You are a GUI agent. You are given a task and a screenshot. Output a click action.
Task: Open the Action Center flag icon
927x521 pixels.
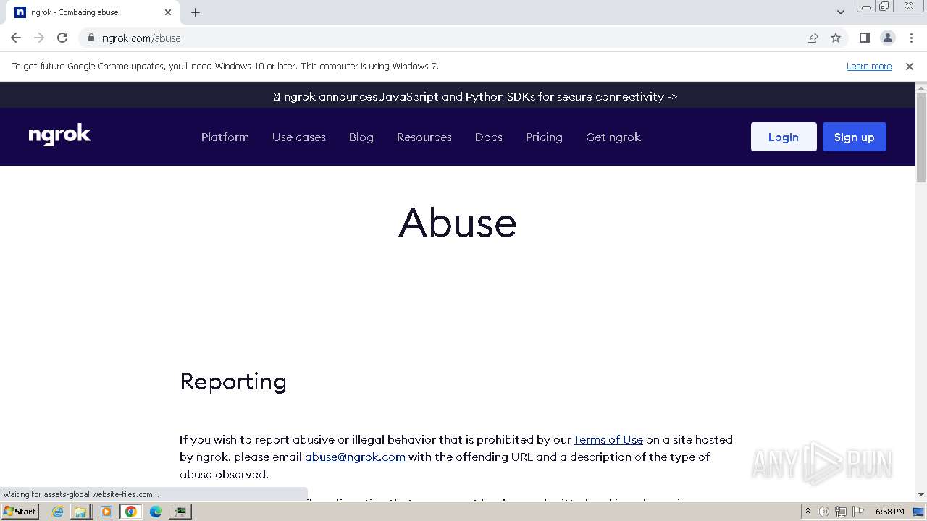(x=857, y=512)
